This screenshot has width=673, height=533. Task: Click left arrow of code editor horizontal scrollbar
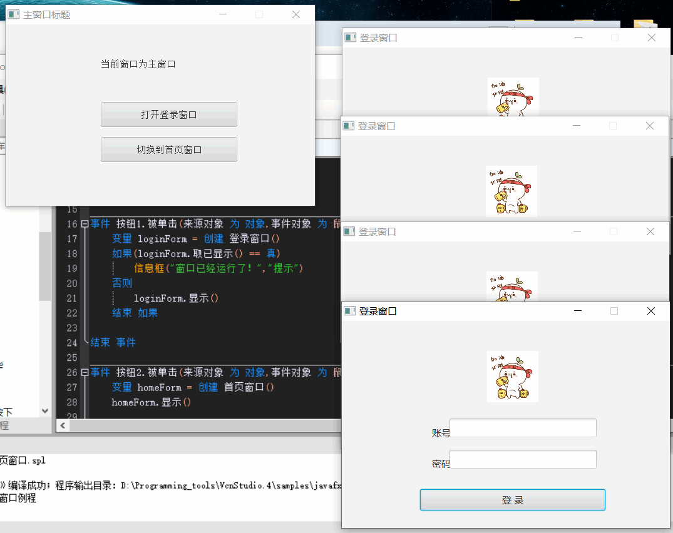[x=63, y=426]
